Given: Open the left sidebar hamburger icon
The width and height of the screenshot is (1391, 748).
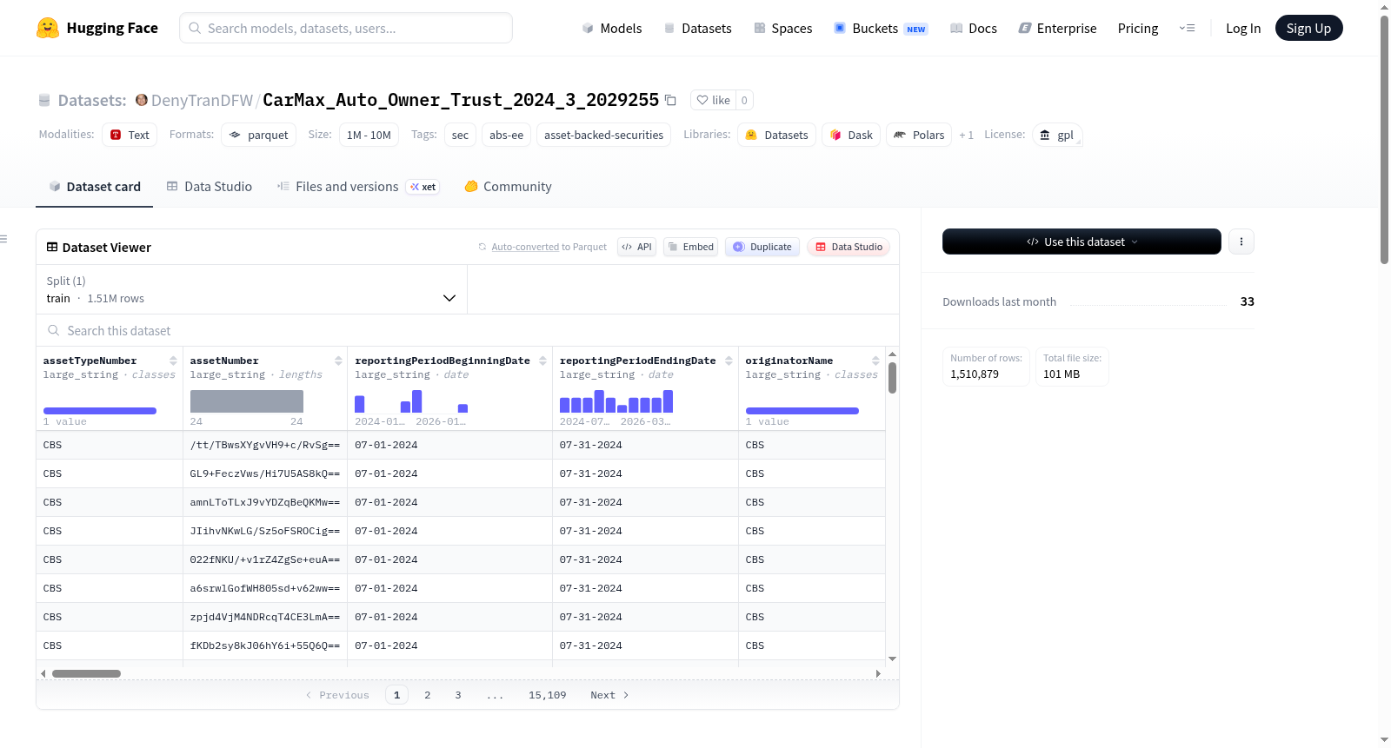Looking at the screenshot, I should point(3,239).
